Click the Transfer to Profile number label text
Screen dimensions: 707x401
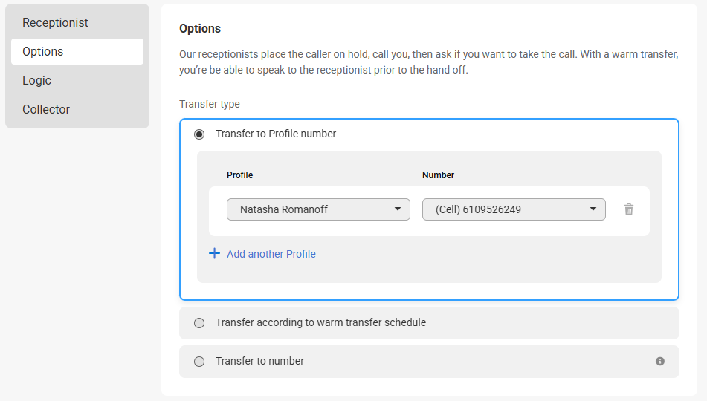point(276,134)
